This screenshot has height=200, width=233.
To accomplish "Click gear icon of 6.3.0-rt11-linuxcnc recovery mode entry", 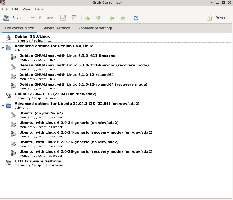I will click(13, 67).
